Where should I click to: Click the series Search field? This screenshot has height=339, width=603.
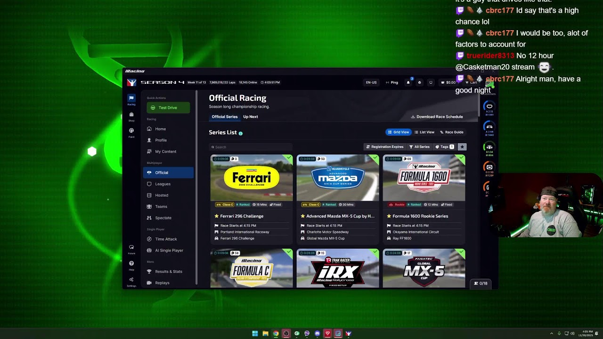251,147
